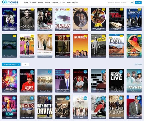Open the Latest TV-Series section header
156x121 pixels.
pyautogui.click(x=11, y=64)
